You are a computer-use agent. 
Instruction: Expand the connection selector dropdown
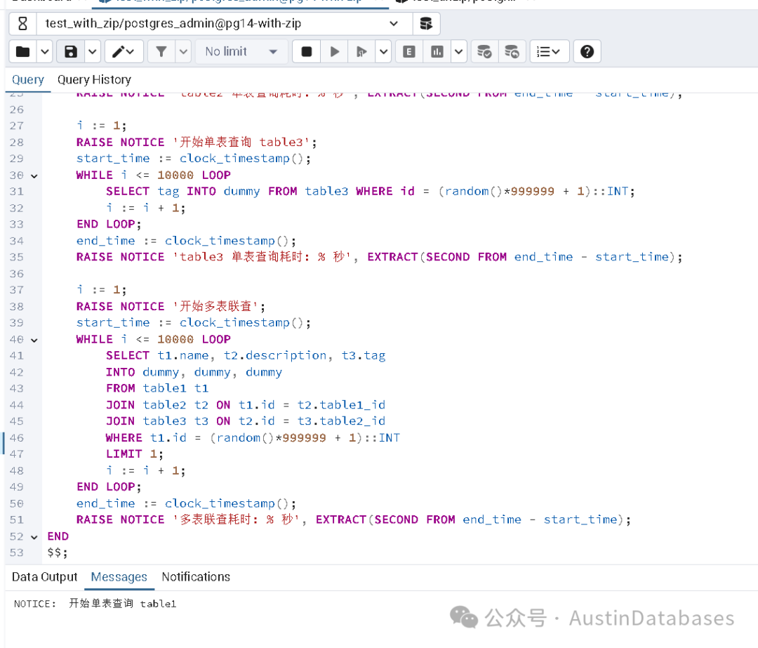[x=394, y=23]
